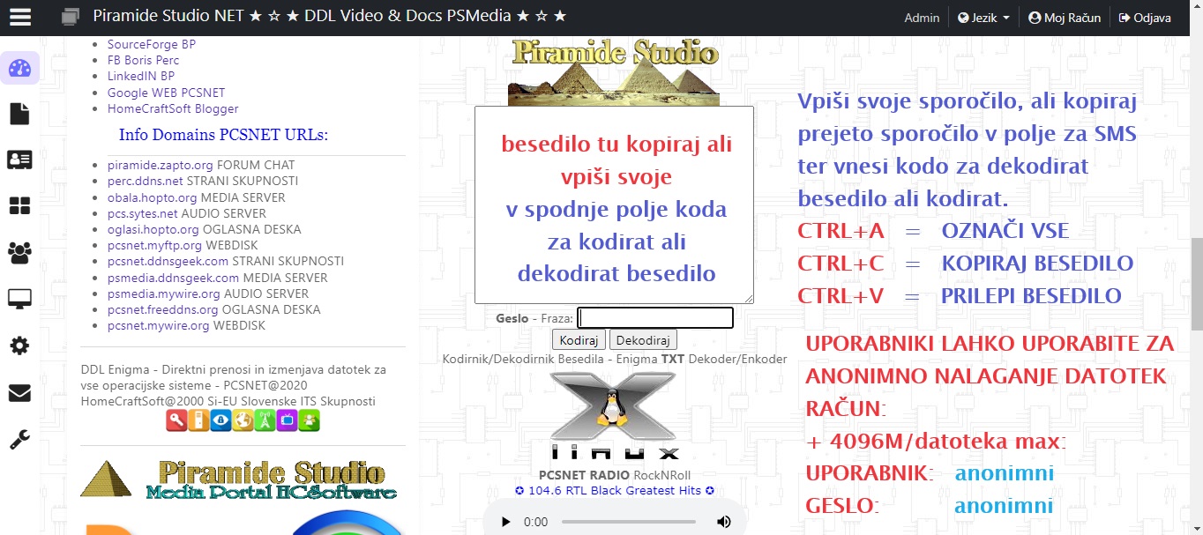
Task: Open psmedia.ddnsgeek.com media server link
Action: pos(174,278)
